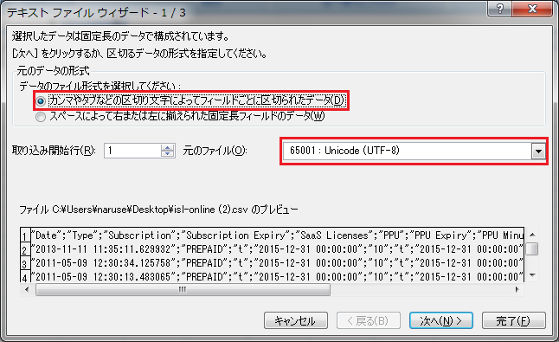Click the horizontal scrollbar thumb in the preview

pyautogui.click(x=183, y=289)
